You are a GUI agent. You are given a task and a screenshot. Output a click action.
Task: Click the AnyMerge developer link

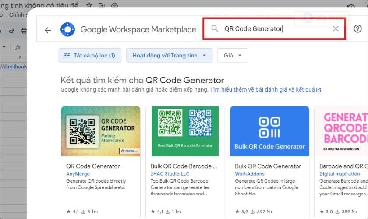coord(78,174)
